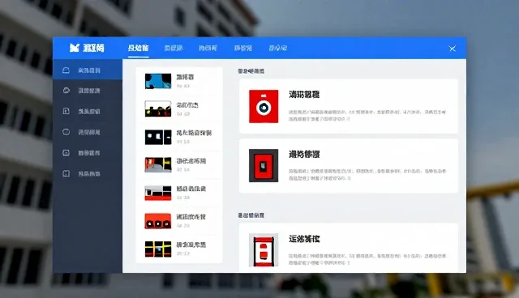Select the highlighted first sidebar item icon
The width and height of the screenshot is (519, 298).
coord(66,70)
